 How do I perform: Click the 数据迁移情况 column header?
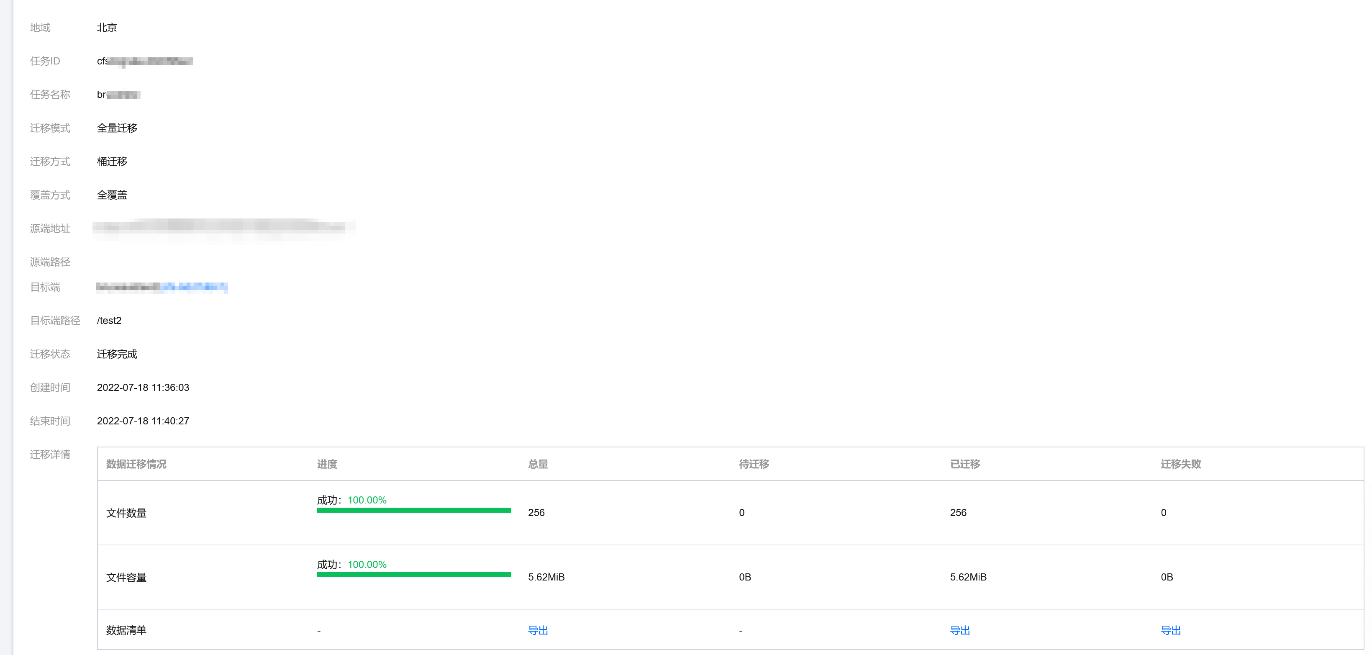136,464
